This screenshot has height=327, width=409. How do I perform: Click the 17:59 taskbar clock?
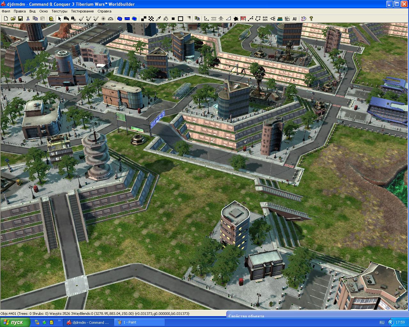(x=400, y=323)
